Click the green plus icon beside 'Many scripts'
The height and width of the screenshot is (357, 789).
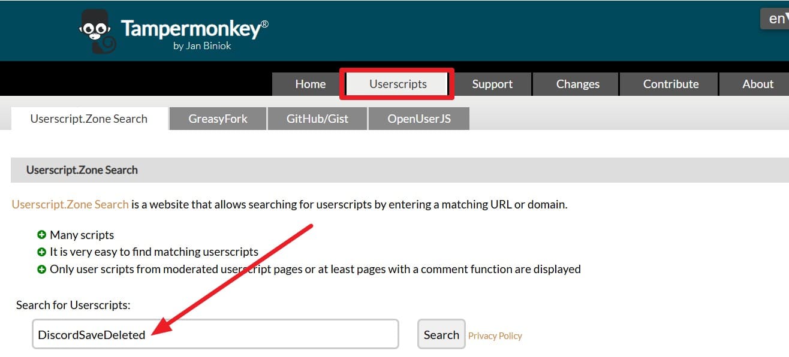(x=41, y=235)
